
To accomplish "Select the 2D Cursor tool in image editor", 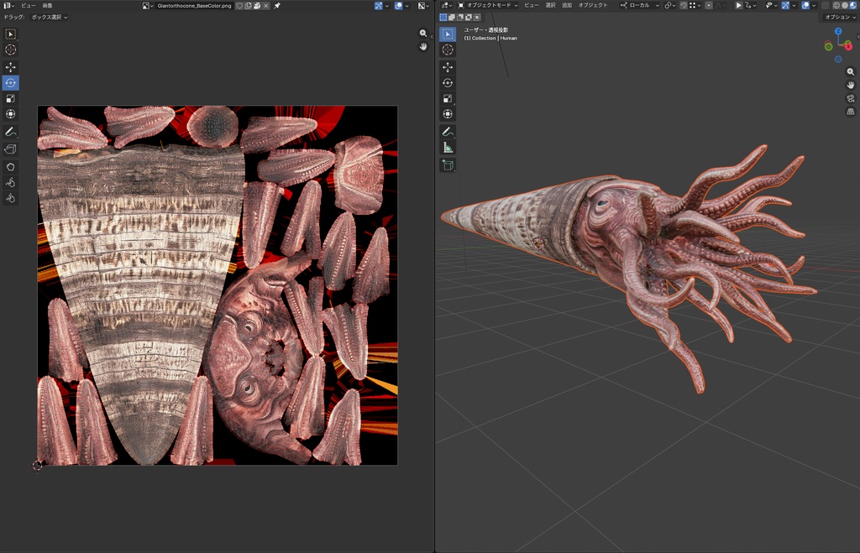I will pos(10,50).
